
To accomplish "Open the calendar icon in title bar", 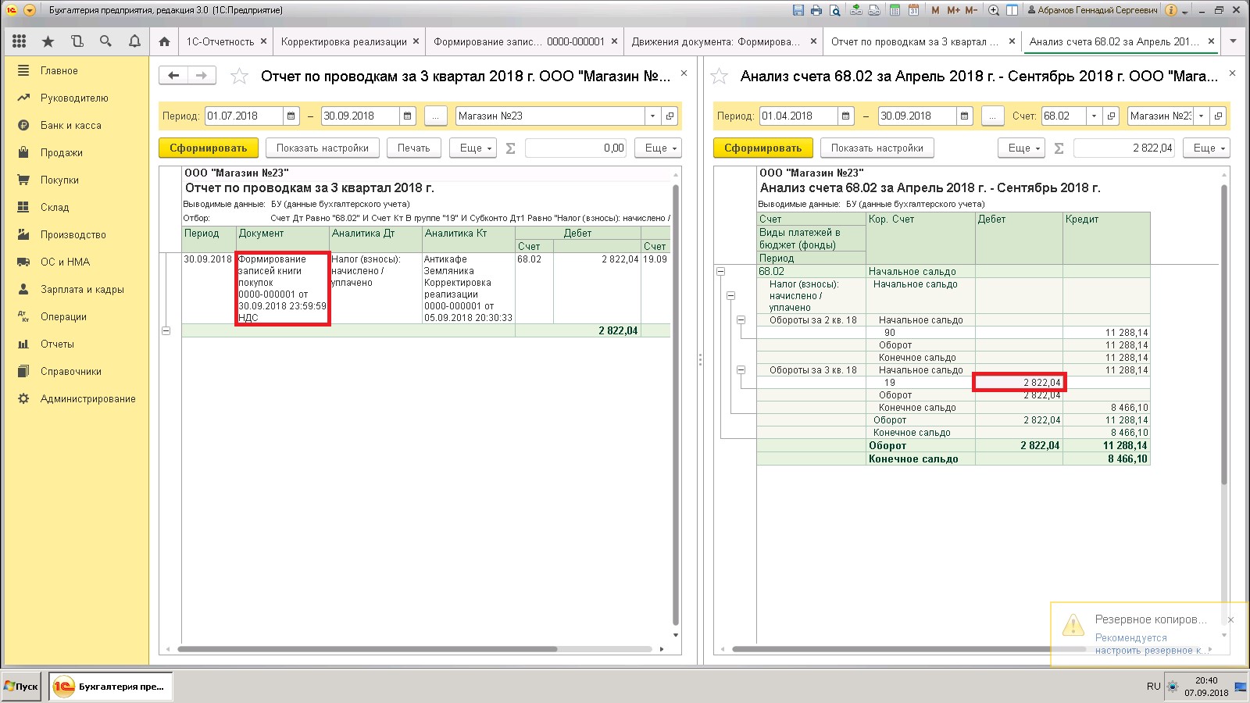I will point(912,10).
